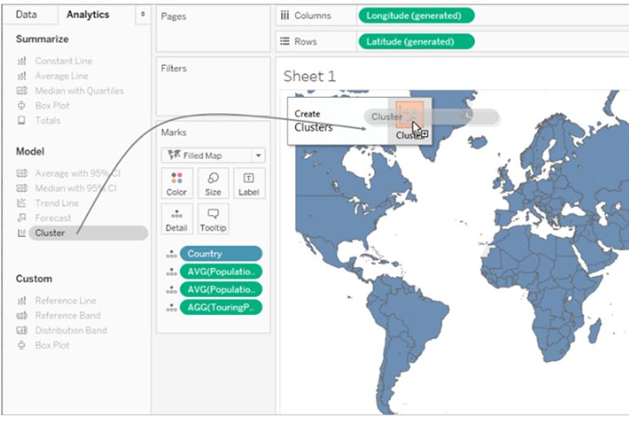Click the Marks card label
This screenshot has width=629, height=421.
(x=174, y=132)
